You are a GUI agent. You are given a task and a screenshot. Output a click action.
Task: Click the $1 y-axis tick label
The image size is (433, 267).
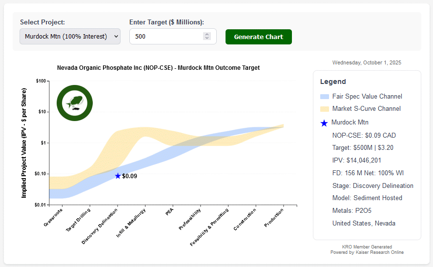pos(43,143)
